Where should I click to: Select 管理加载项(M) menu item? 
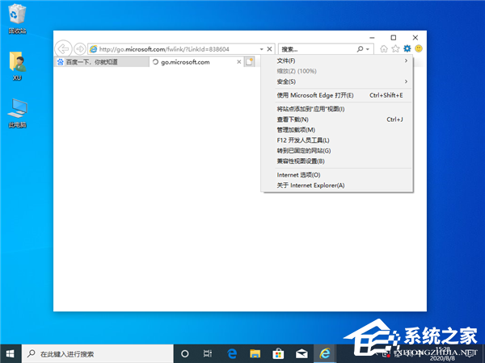[296, 130]
